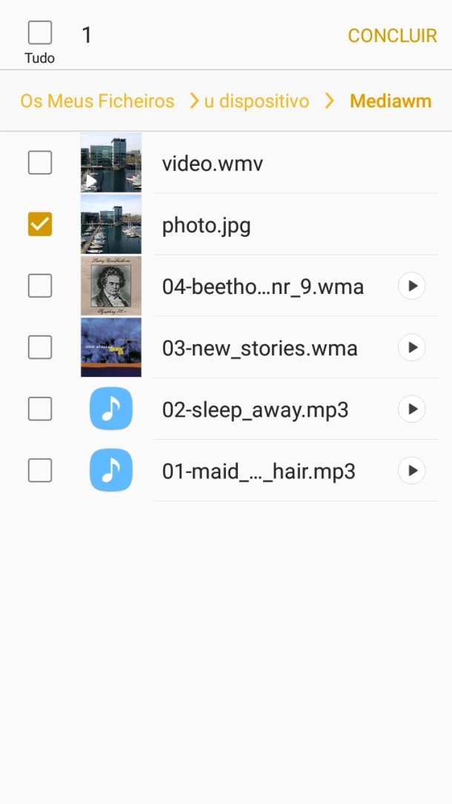
Task: Tick the checkbox for 03-new_stories.wma
Action: click(x=40, y=347)
